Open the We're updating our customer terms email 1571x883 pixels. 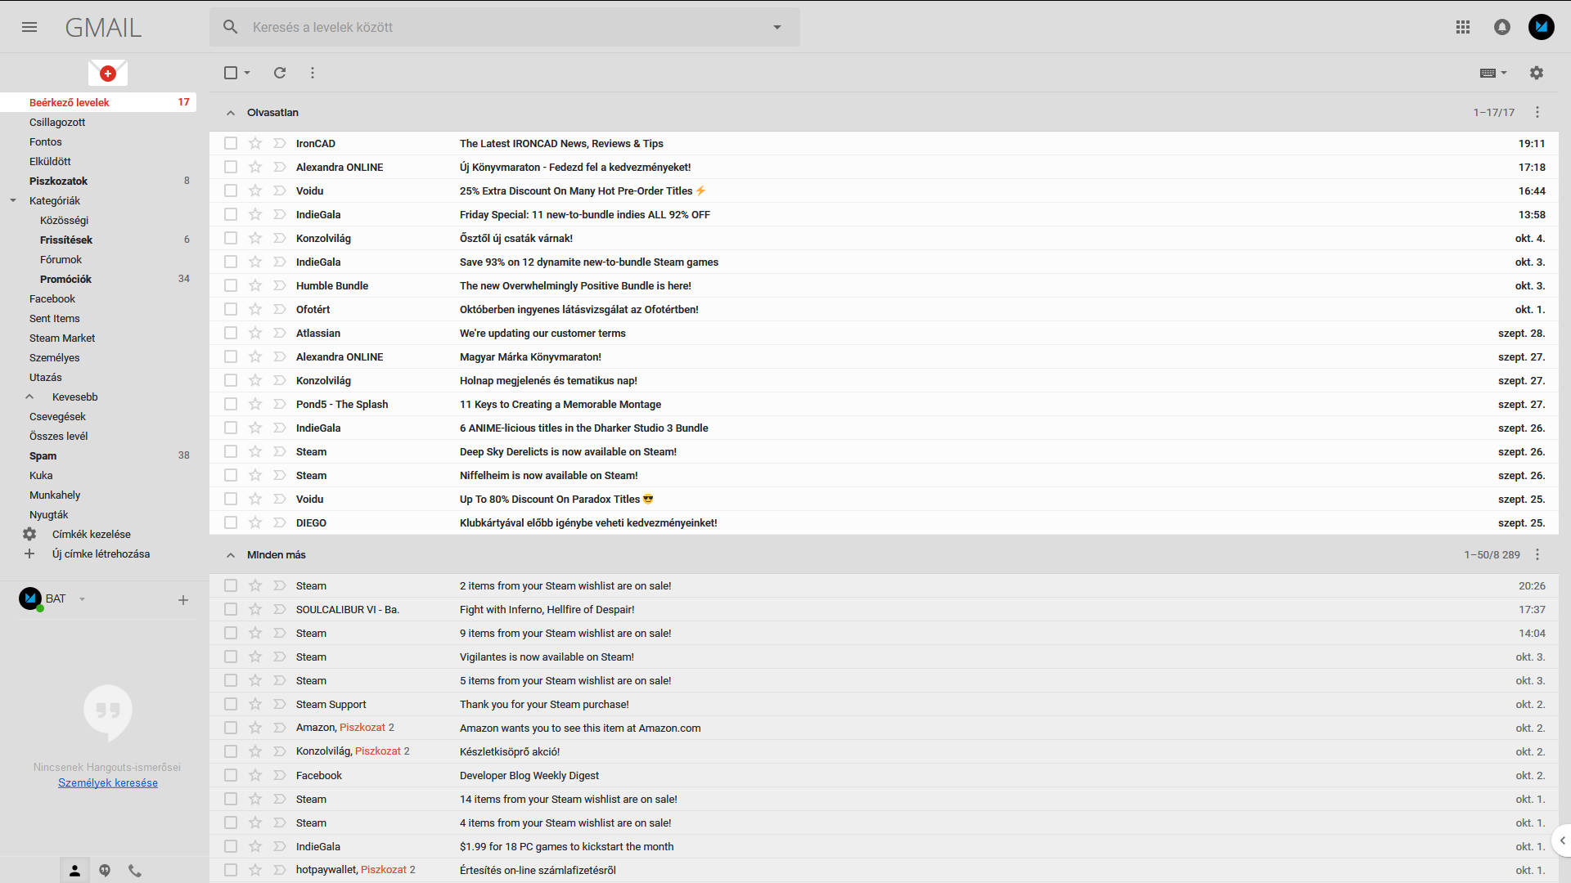(884, 333)
